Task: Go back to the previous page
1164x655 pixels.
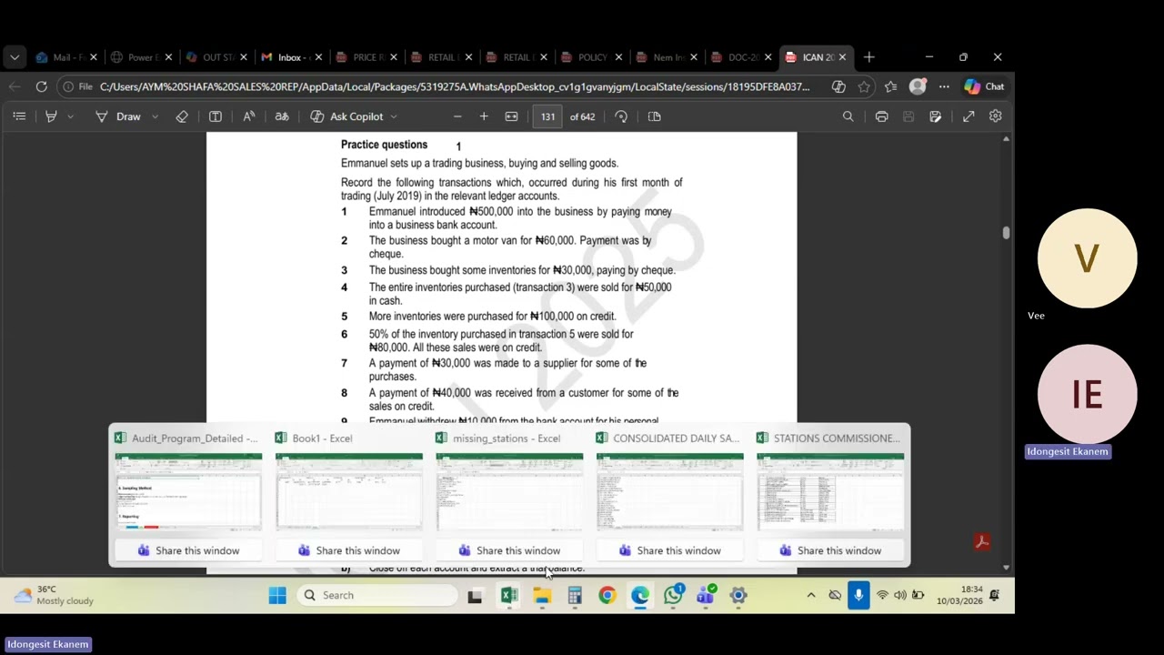Action: tap(15, 86)
